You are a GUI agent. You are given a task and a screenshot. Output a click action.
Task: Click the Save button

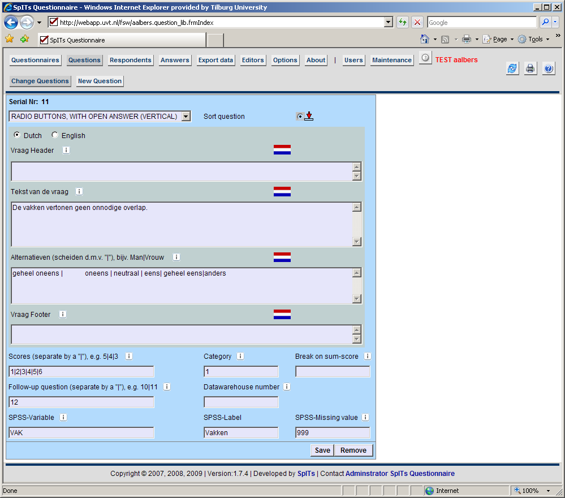(x=322, y=450)
